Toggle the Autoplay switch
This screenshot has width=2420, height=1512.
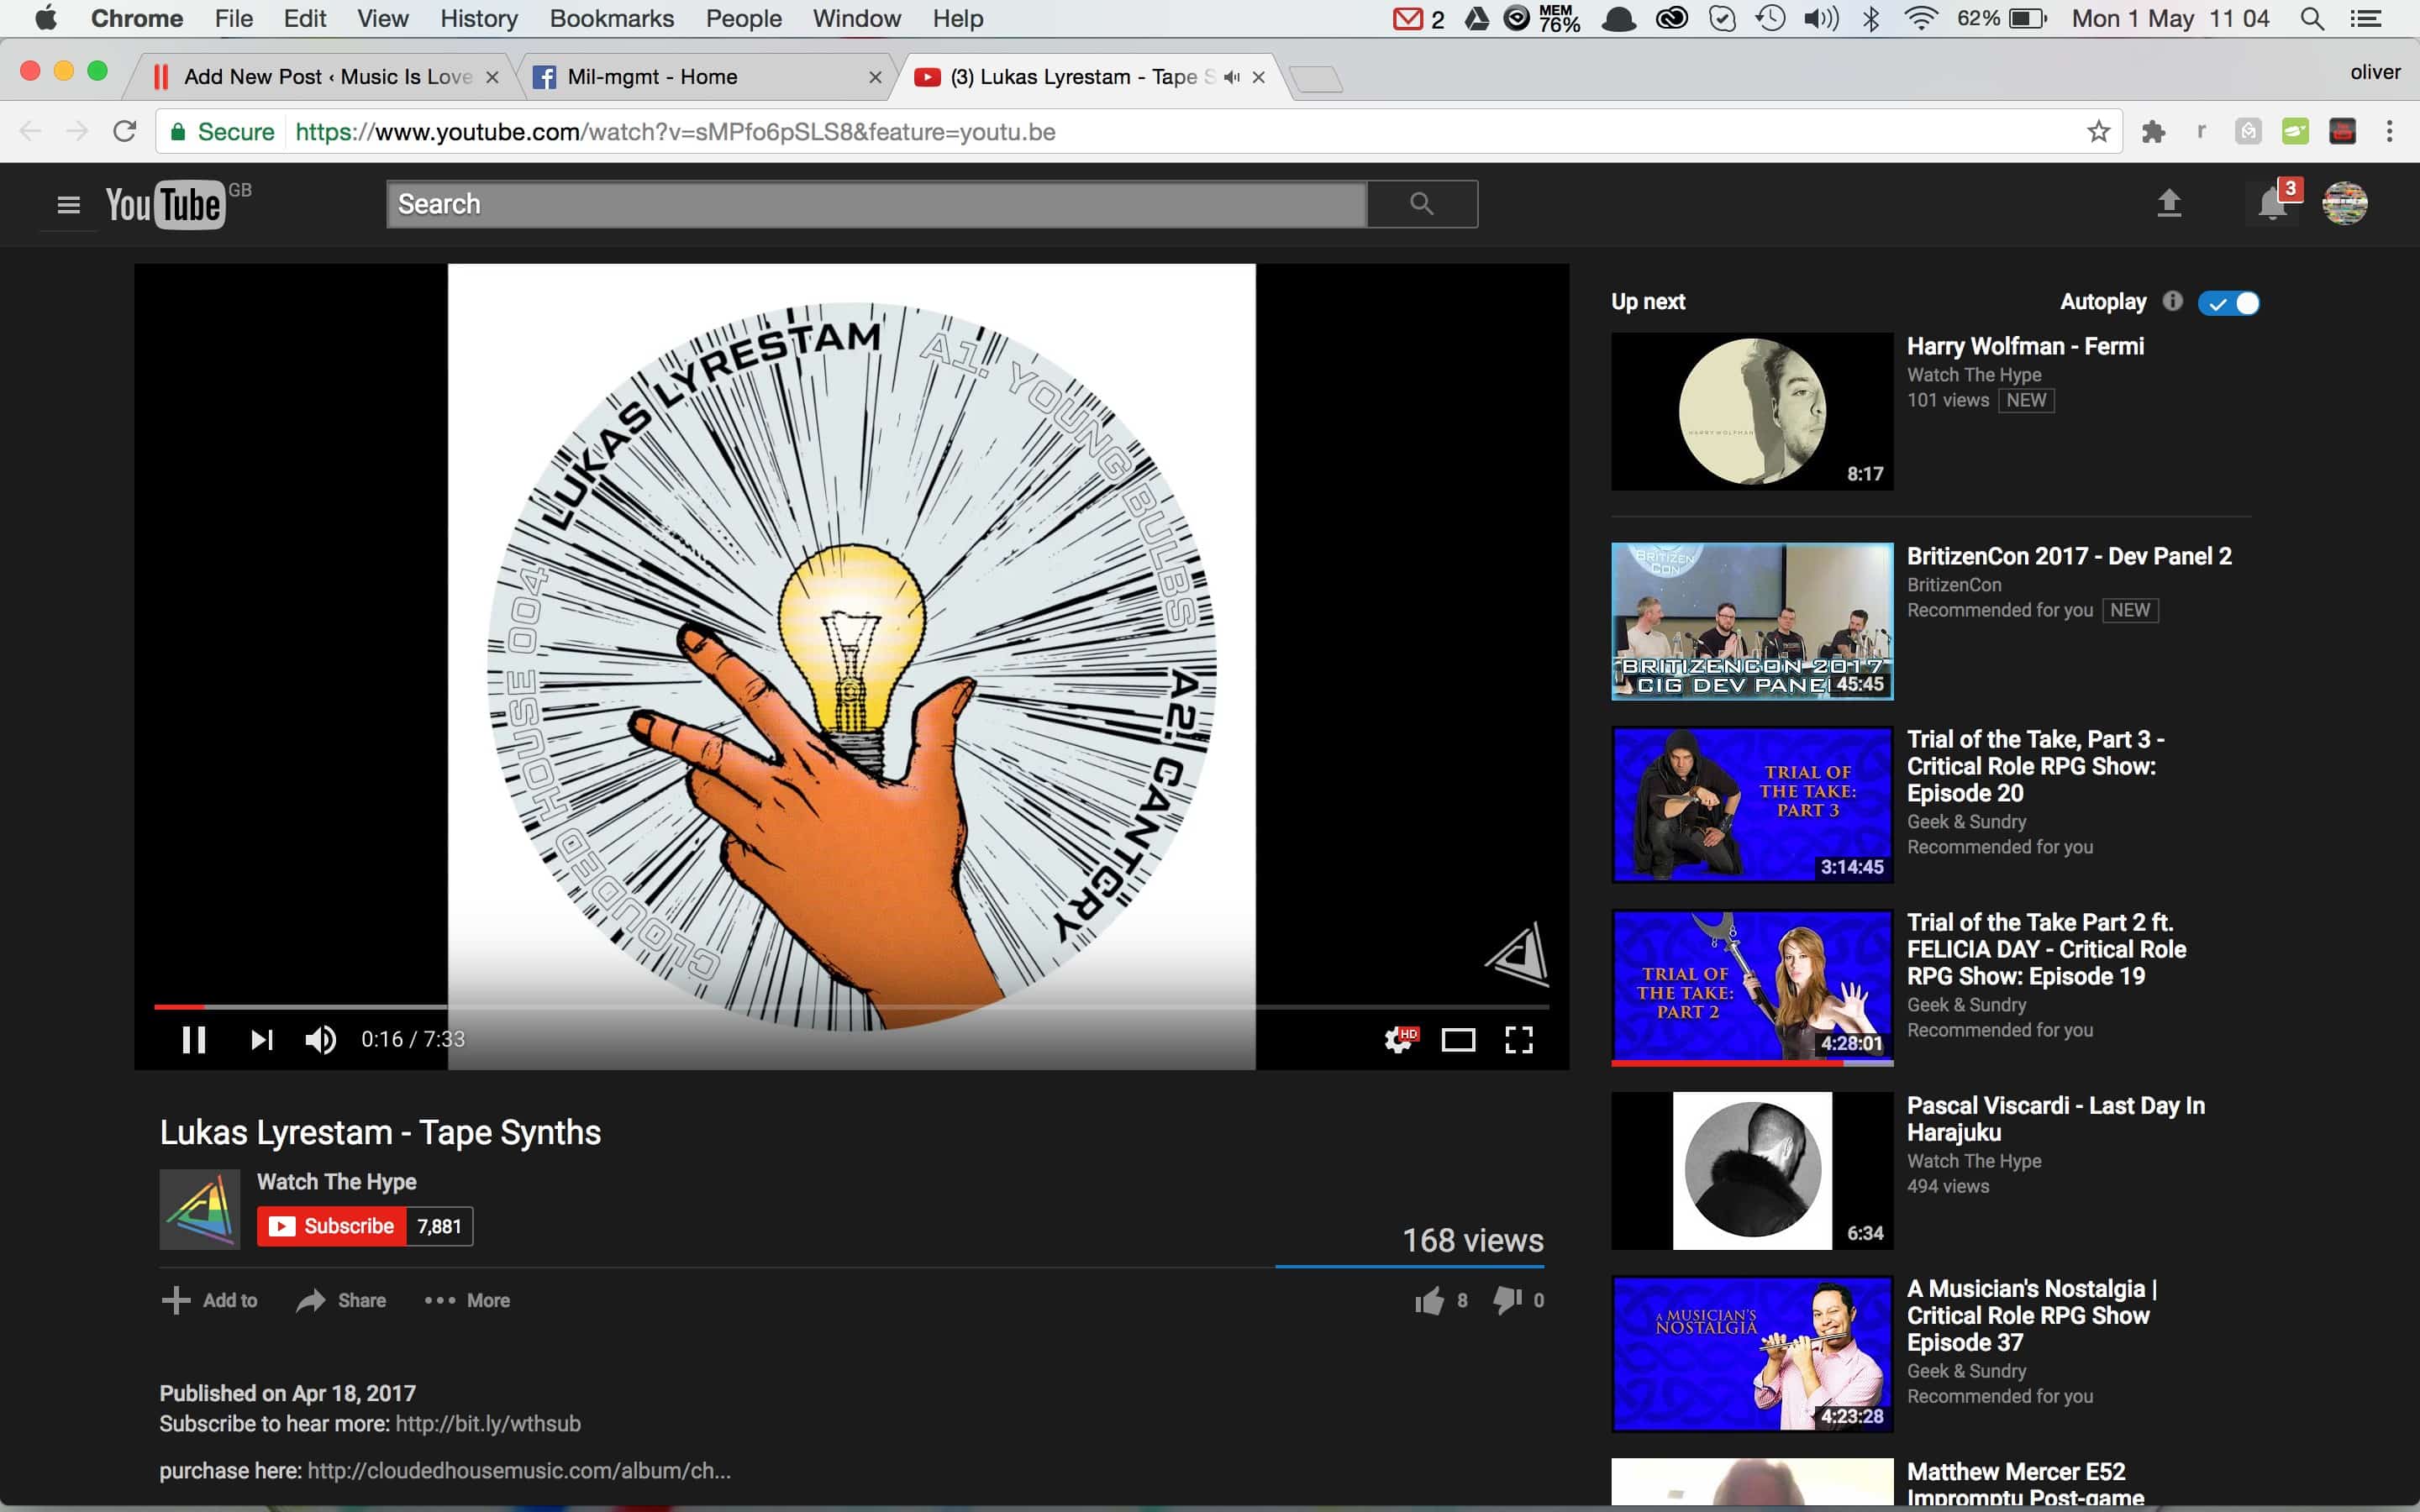point(2229,303)
